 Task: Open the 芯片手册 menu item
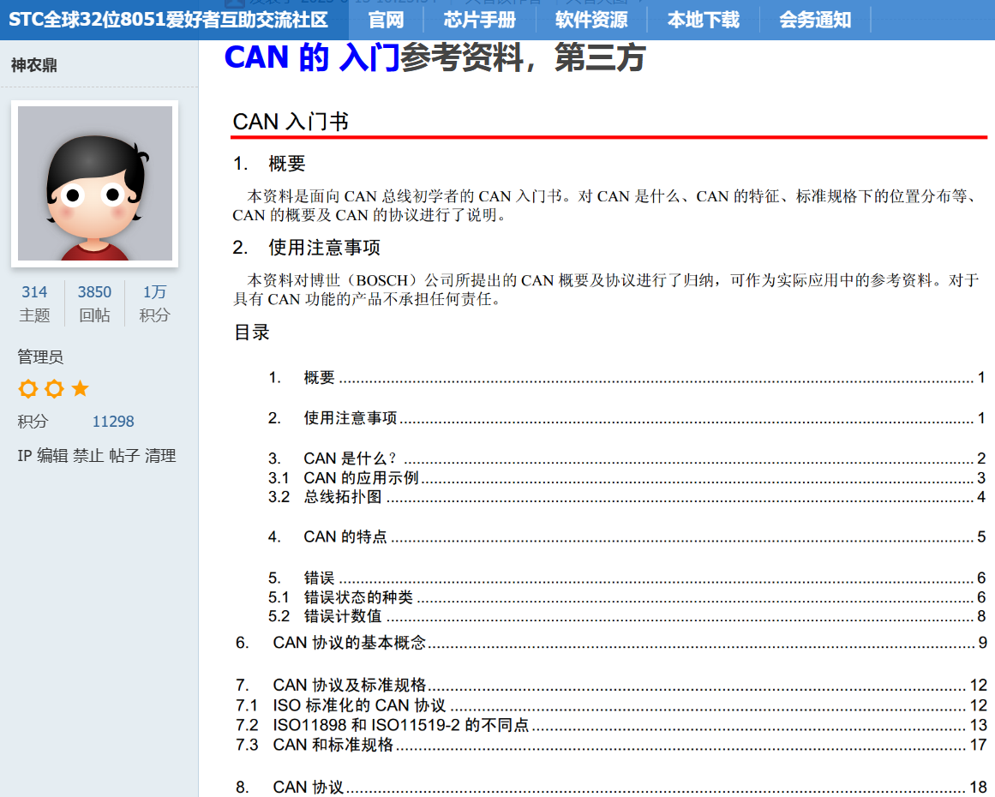[x=480, y=20]
